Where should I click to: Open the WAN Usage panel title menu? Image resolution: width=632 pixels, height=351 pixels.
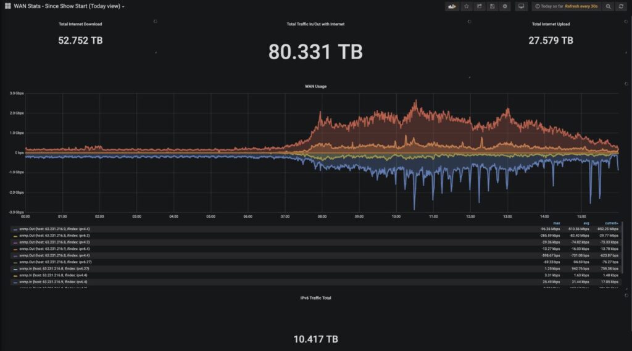pos(315,86)
